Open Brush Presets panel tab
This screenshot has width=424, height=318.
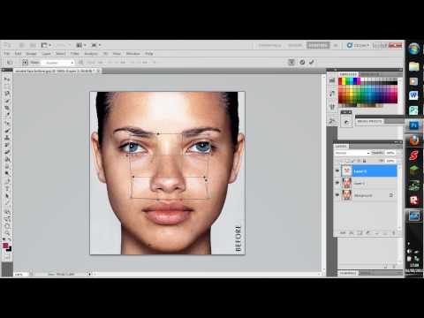[369, 121]
